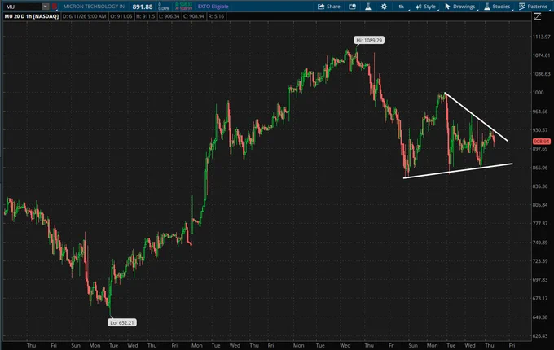Open the symbol selector dropdown arrow

[46, 7]
